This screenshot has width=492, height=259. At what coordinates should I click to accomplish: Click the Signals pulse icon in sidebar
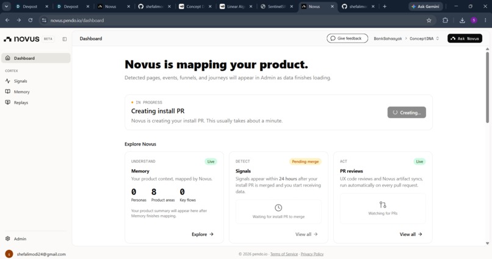8,81
